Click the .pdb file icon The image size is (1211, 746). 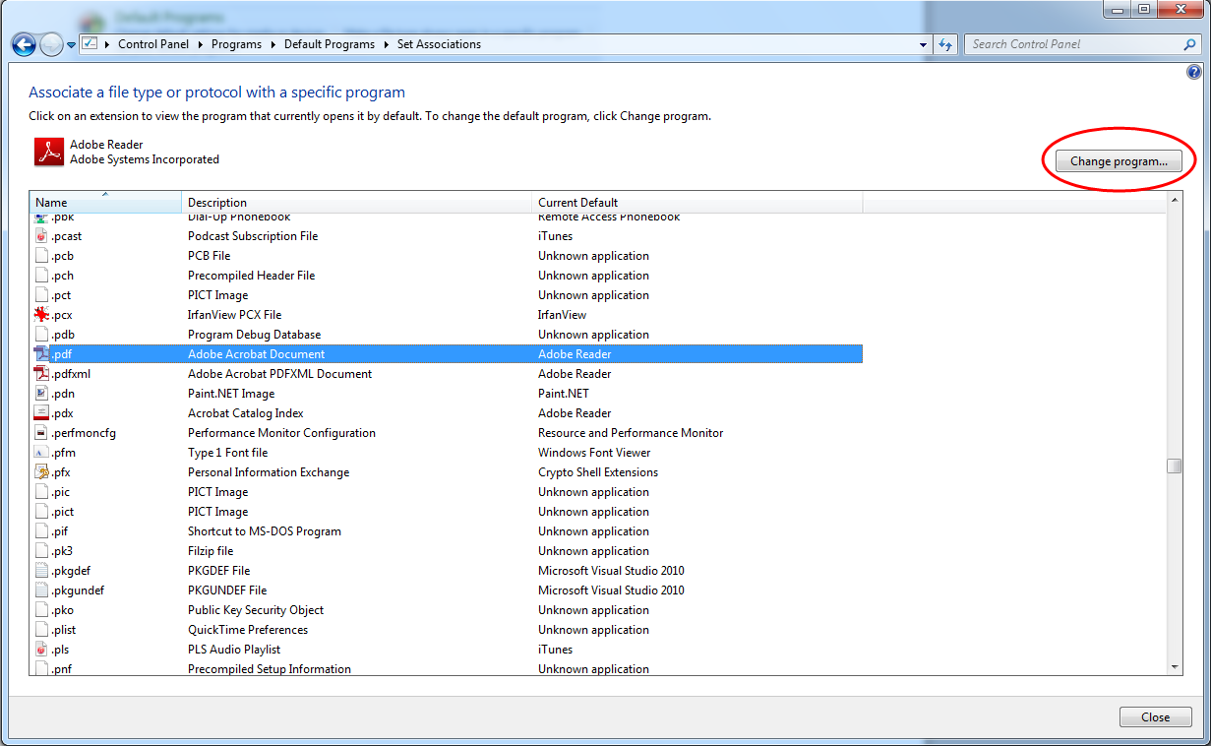[41, 335]
